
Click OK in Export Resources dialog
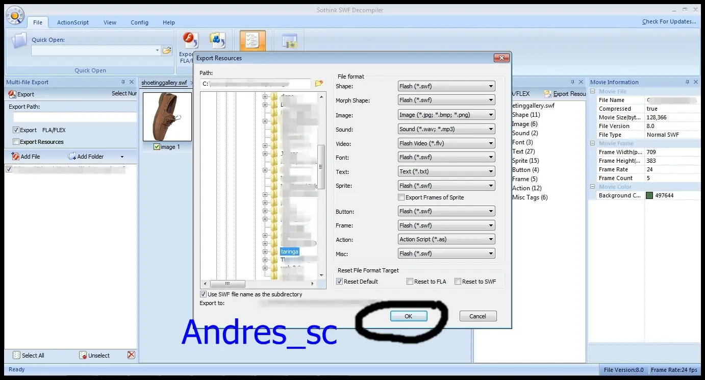coord(409,316)
